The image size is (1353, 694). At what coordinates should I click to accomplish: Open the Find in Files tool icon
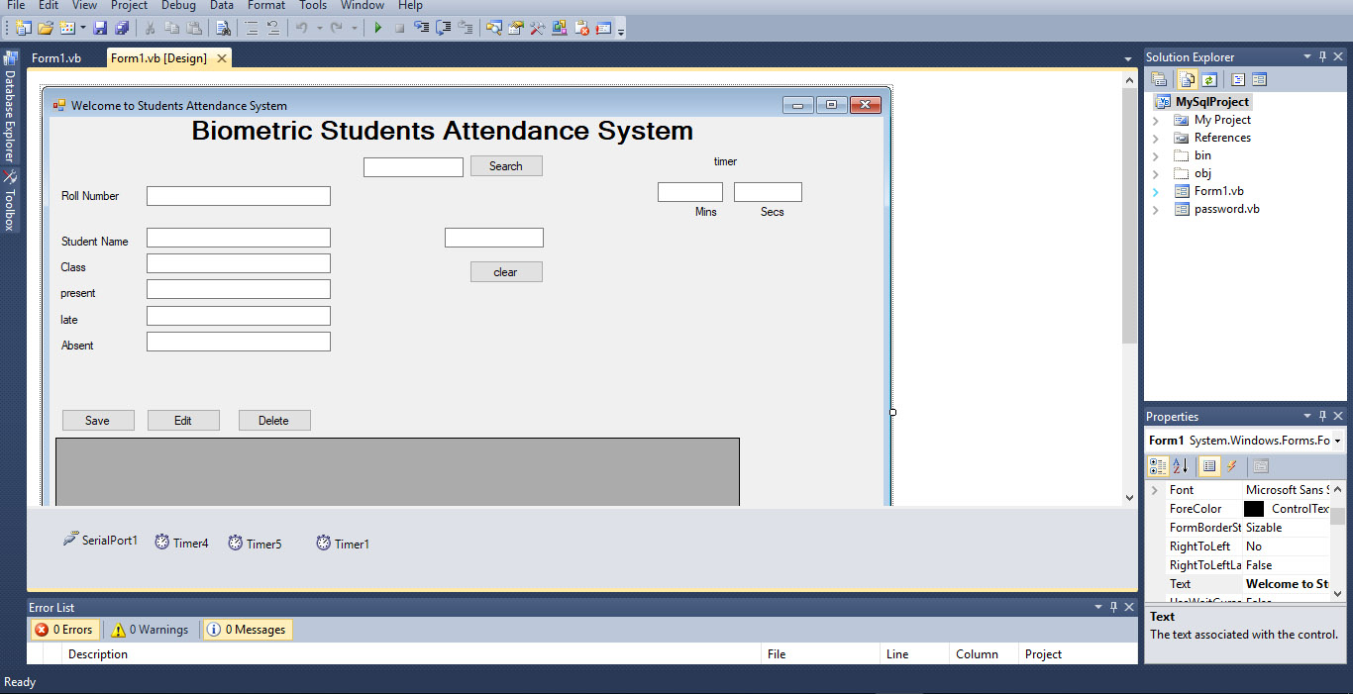pos(224,27)
